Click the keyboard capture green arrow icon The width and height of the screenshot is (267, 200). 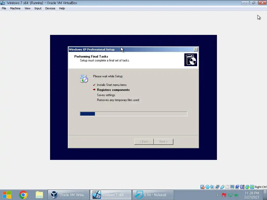pyautogui.click(x=252, y=187)
